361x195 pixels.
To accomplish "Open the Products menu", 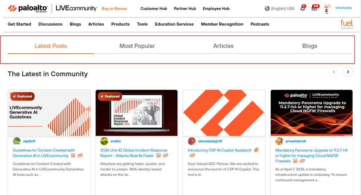I will coord(120,24).
